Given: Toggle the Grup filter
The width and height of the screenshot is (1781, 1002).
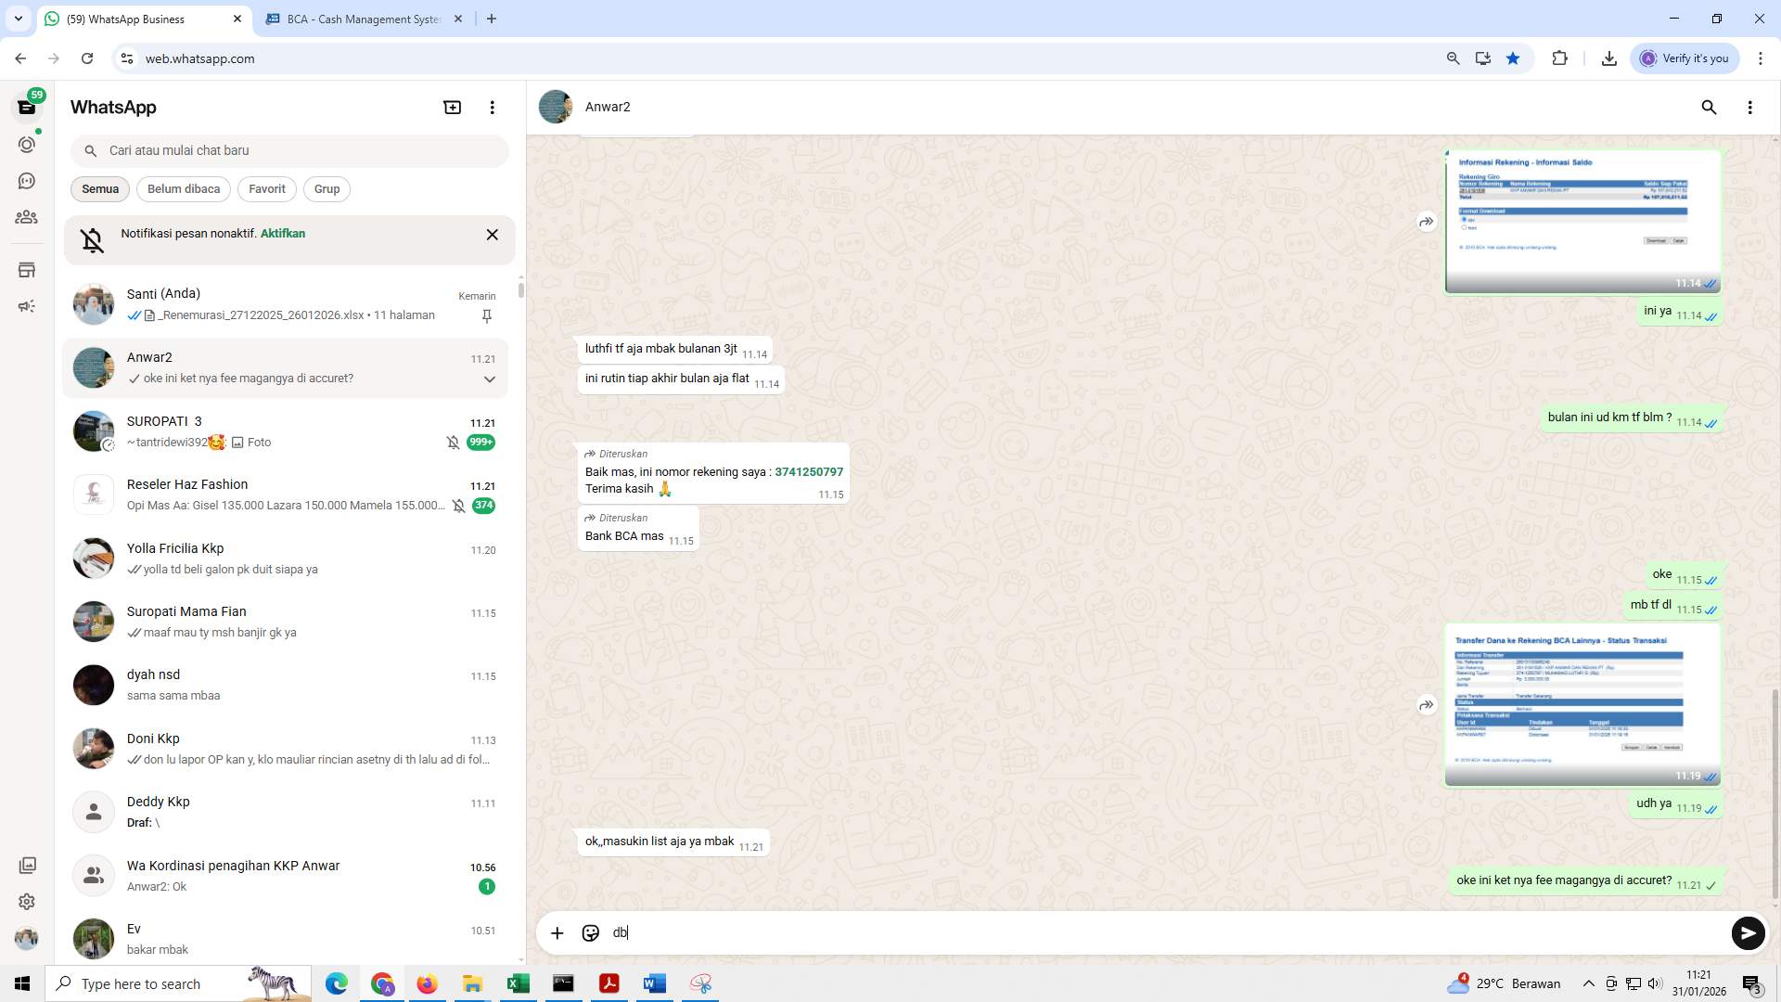Looking at the screenshot, I should [327, 188].
